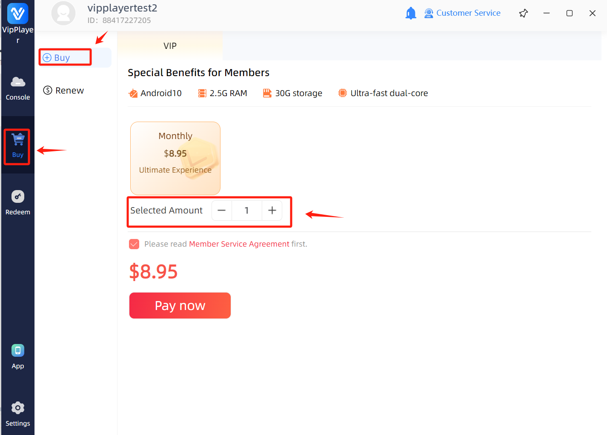Click the user profile avatar
This screenshot has width=607, height=435.
[x=63, y=13]
